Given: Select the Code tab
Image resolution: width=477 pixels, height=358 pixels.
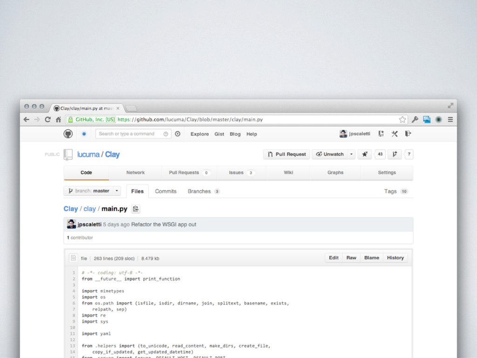Looking at the screenshot, I should pyautogui.click(x=86, y=172).
